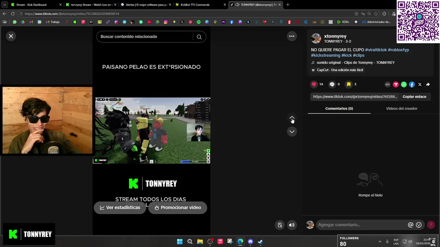Click the @ mention icon
Image resolution: width=440 pixels, height=247 pixels.
coord(410,225)
